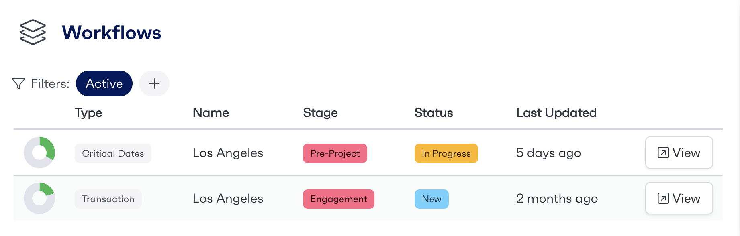
Task: Click the filter funnel icon
Action: 18,83
